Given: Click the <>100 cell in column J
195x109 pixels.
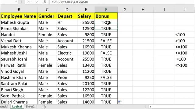Looking at the screenshot, I should (x=185, y=65).
